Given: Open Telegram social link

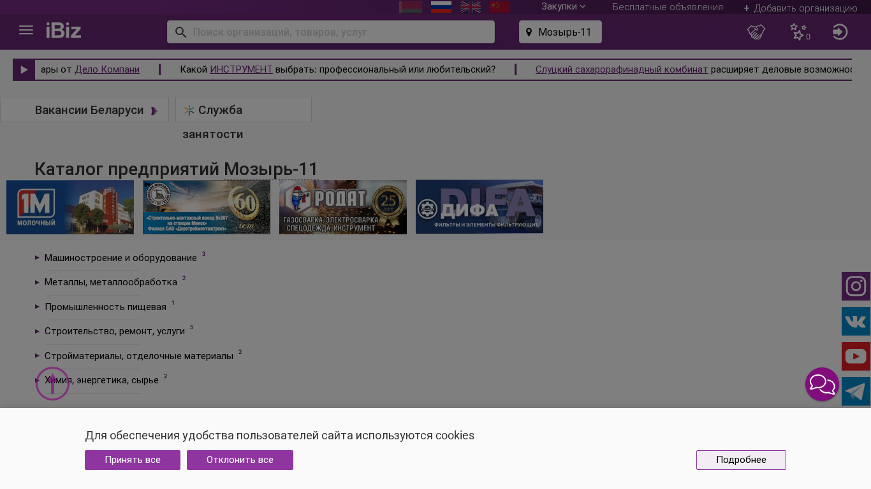Looking at the screenshot, I should pyautogui.click(x=856, y=392).
